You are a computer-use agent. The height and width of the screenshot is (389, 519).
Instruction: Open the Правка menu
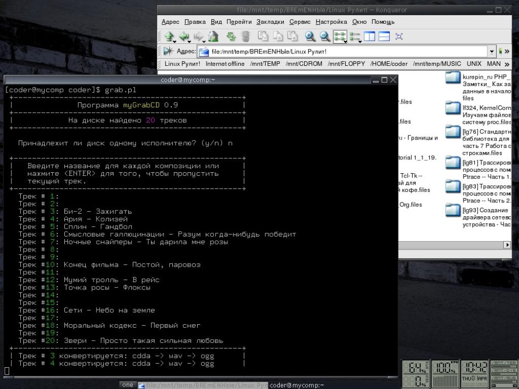195,22
